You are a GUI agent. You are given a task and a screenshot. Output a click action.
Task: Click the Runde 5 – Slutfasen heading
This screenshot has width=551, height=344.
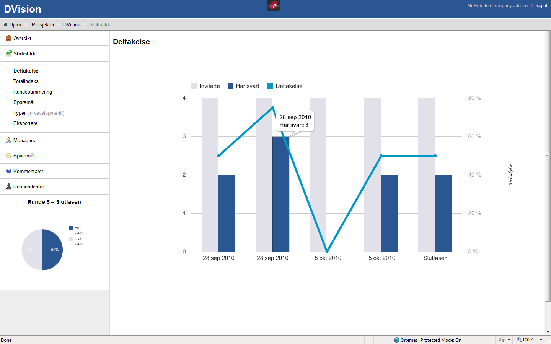click(54, 202)
